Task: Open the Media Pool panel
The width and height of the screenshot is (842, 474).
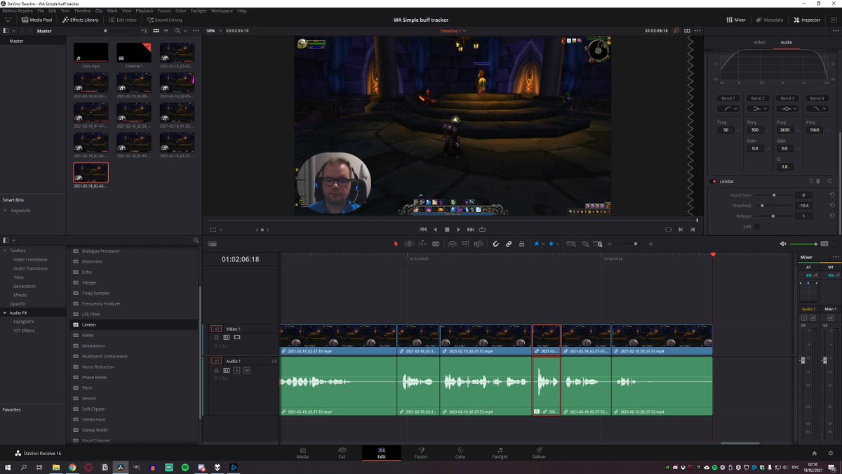Action: 36,20
